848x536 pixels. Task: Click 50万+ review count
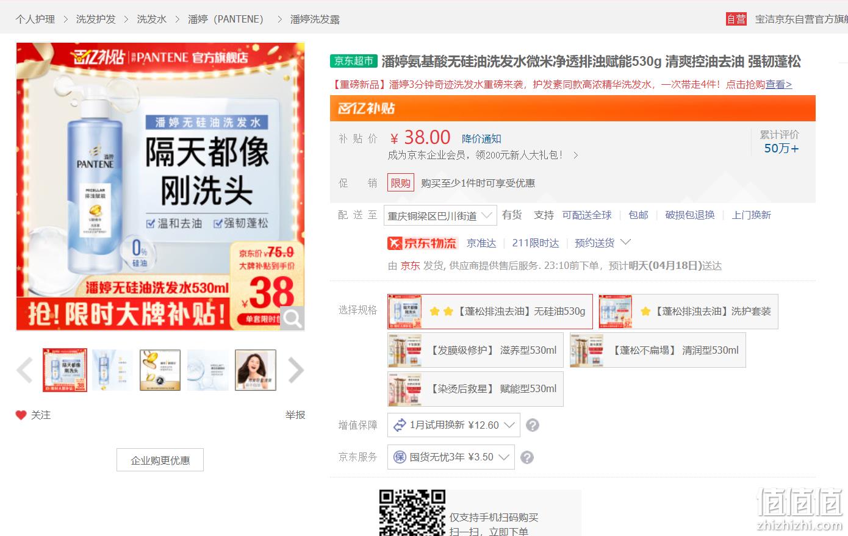coord(782,148)
